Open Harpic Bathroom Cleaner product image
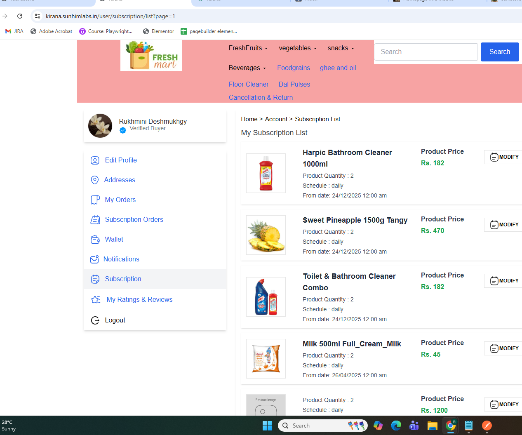Viewport: 522px width, 435px height. pos(266,173)
